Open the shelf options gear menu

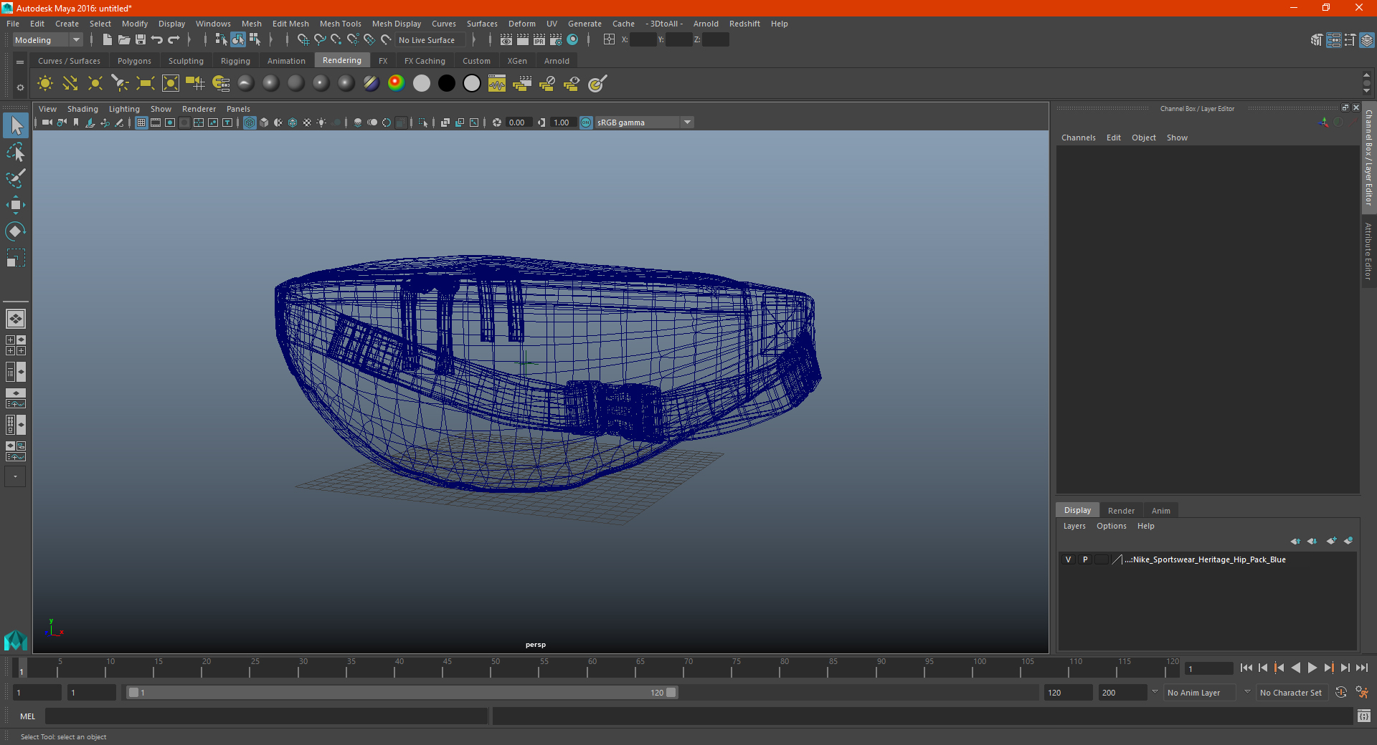tap(20, 87)
